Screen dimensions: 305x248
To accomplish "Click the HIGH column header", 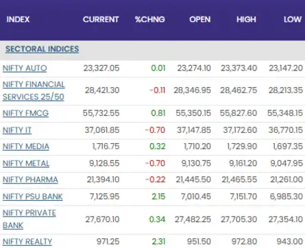I will click(x=246, y=19).
